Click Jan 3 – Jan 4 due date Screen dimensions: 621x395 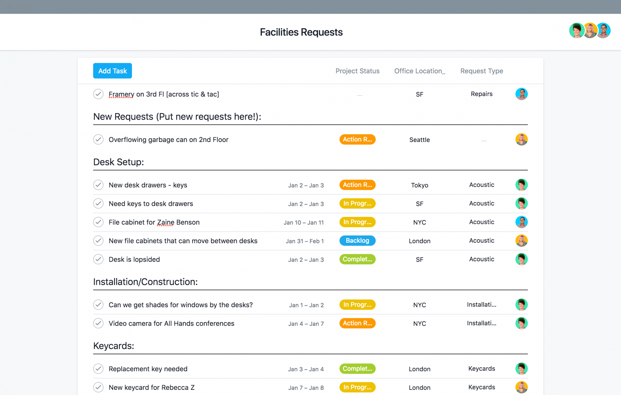pos(306,369)
